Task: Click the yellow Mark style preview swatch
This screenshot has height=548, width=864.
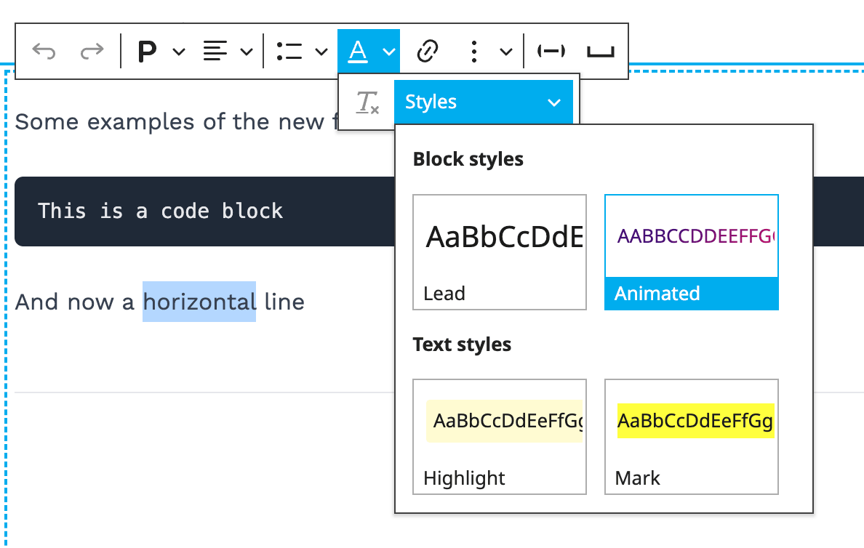Action: tap(695, 420)
